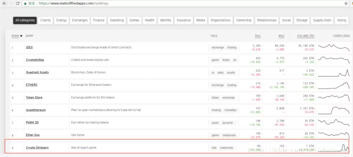Choose the Insurance category
Screen dimensions: 353x157
tap(184, 20)
